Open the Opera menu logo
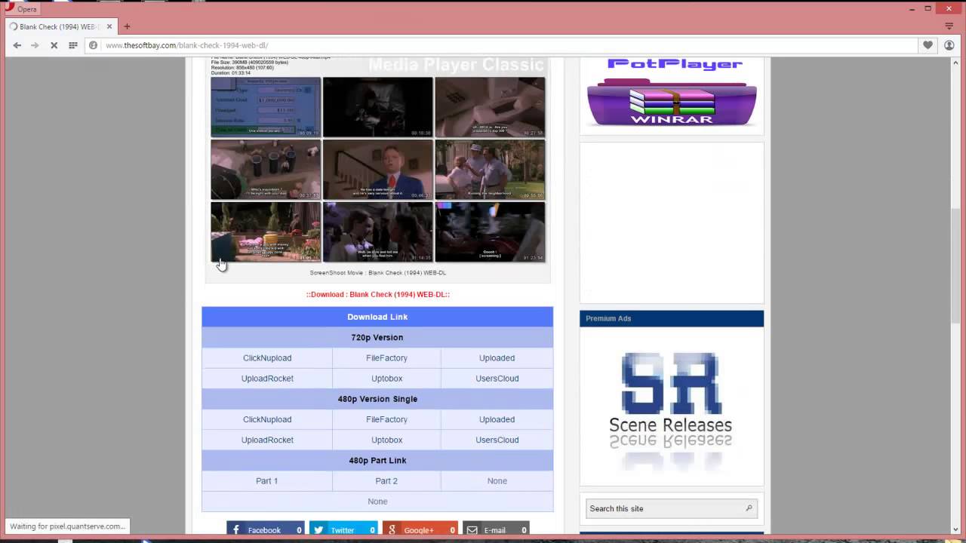 click(x=8, y=8)
